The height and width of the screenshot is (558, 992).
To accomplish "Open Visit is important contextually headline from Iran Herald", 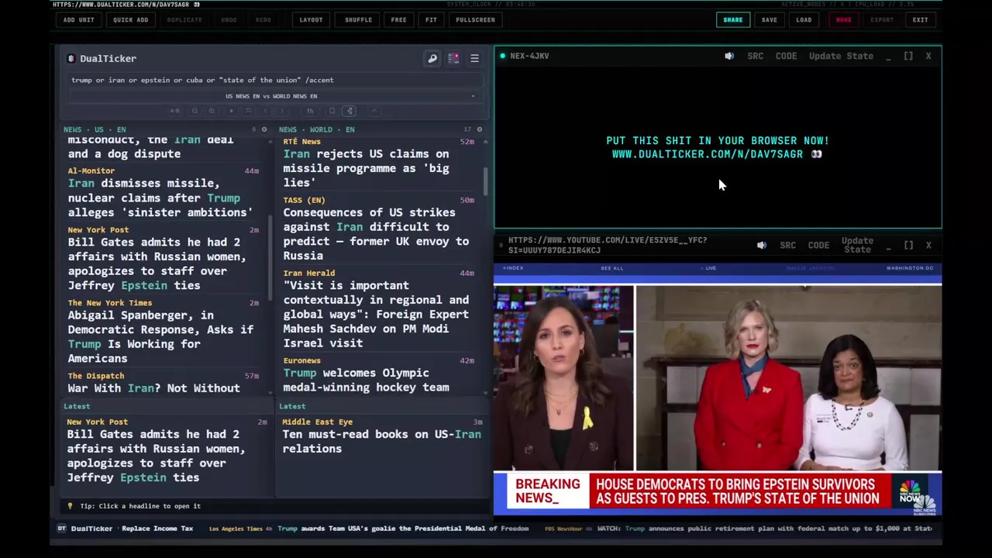I will (x=376, y=314).
